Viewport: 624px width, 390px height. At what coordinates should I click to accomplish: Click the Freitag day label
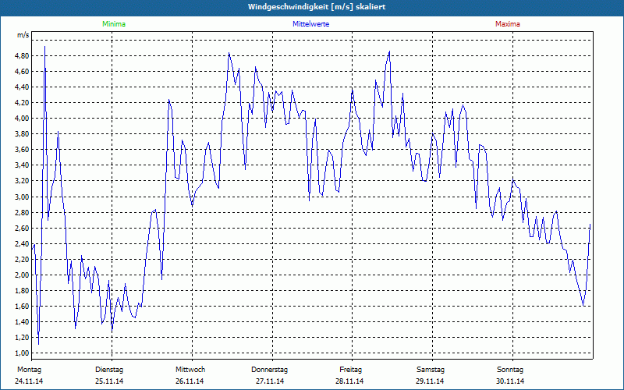pos(350,370)
